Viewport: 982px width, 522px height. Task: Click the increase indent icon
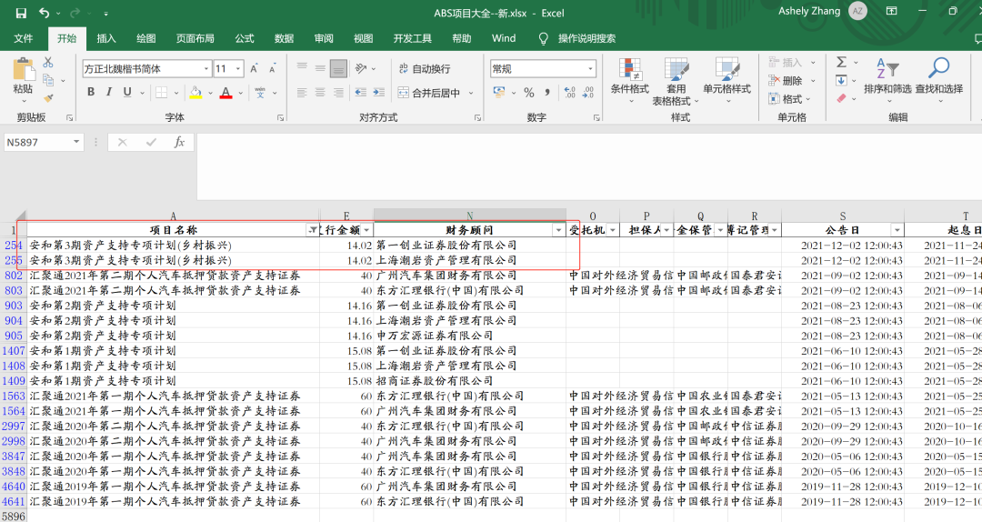pos(379,92)
